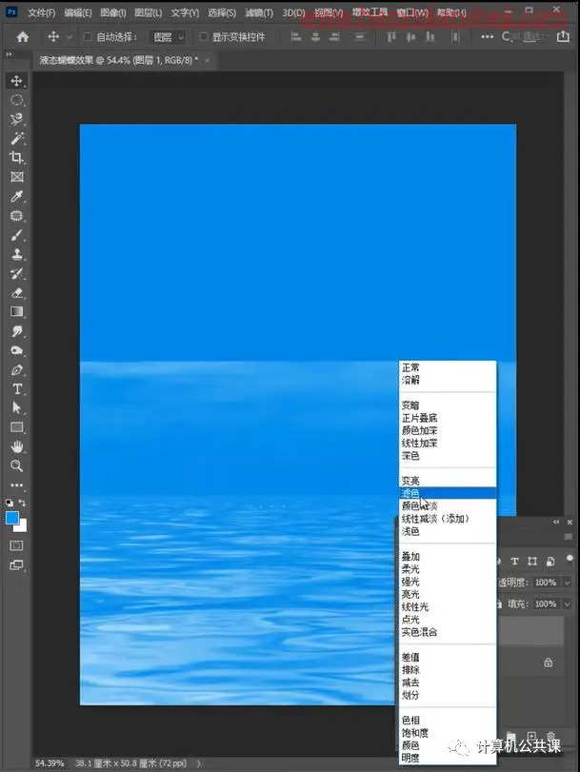This screenshot has width=580, height=772.
Task: Open the 图像(I) menu
Action: click(112, 12)
